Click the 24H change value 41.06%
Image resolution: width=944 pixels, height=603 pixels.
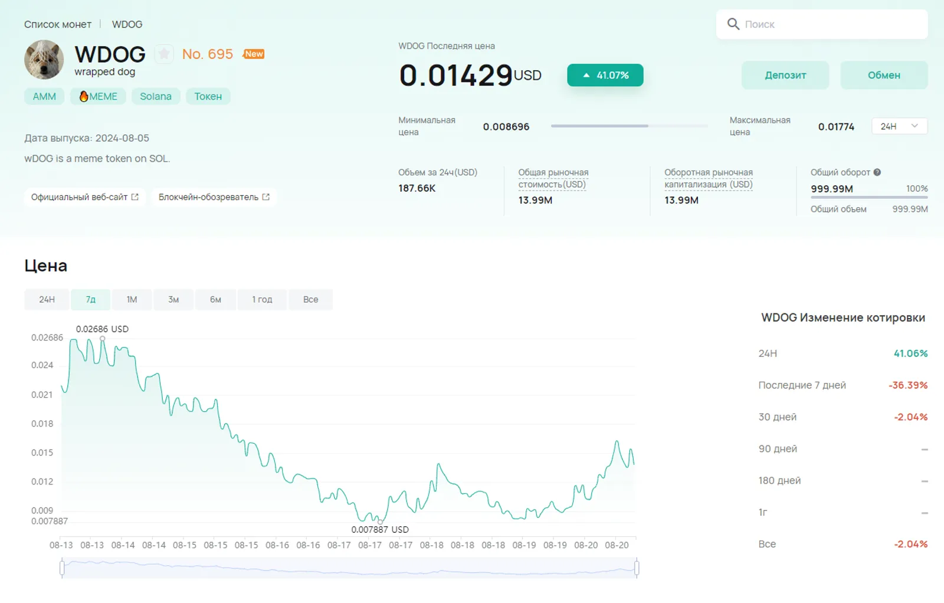[x=910, y=353]
